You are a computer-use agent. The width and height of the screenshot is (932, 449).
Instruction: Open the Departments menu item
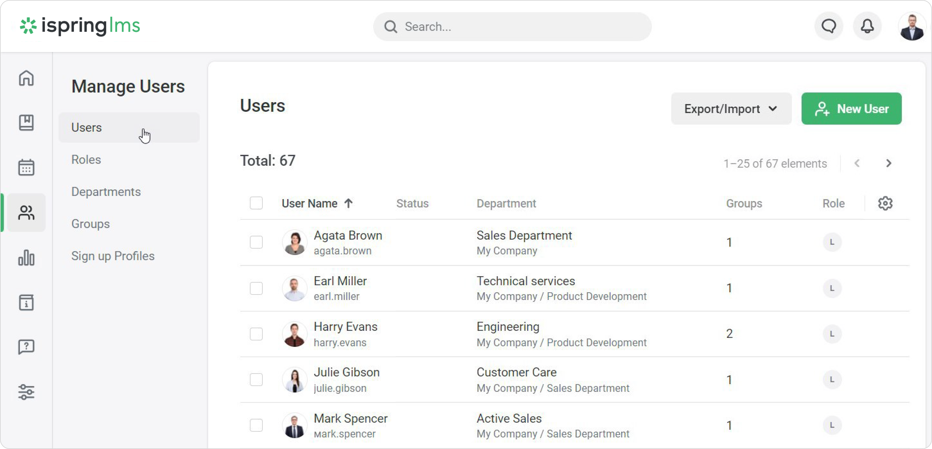click(x=106, y=192)
